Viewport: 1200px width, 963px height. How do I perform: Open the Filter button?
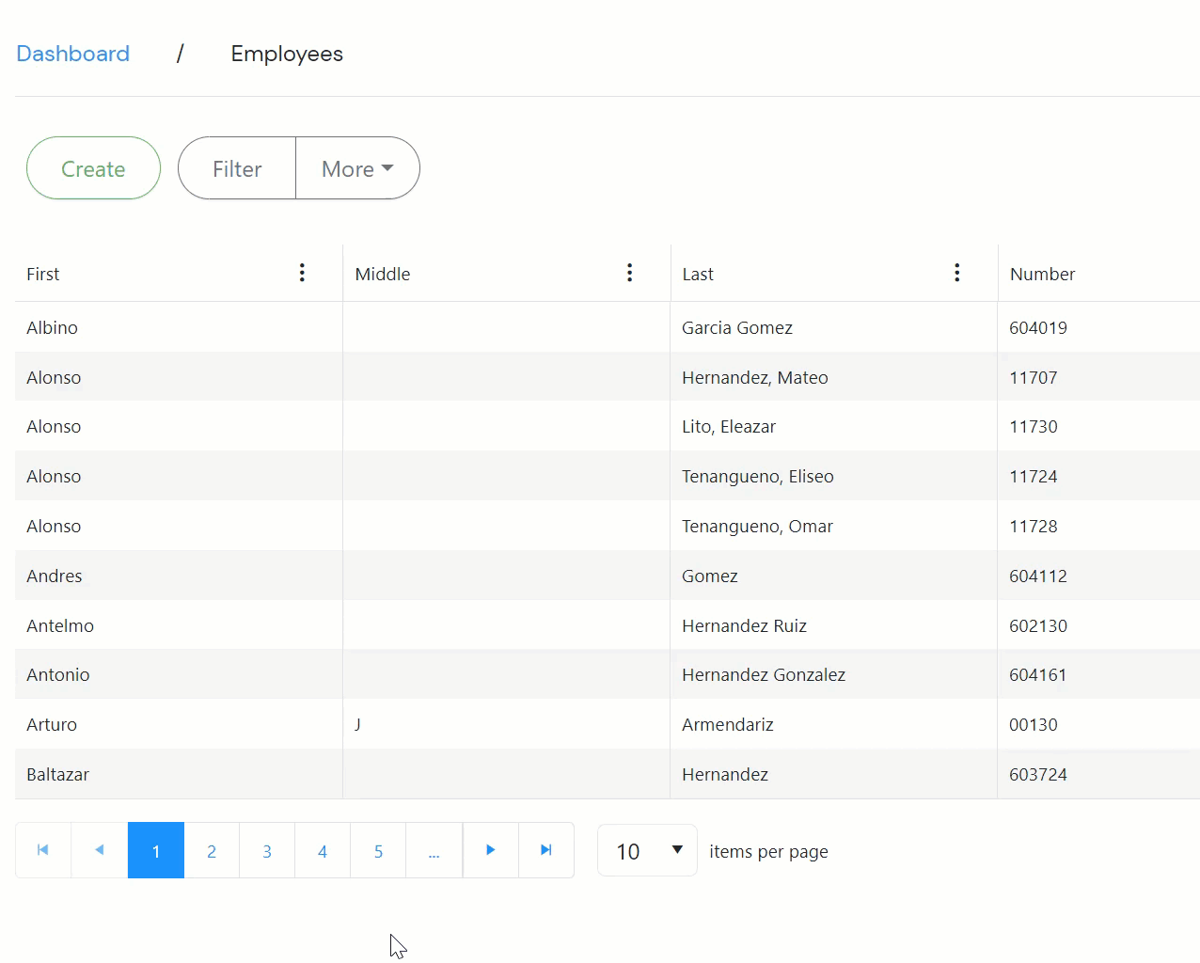coord(237,168)
